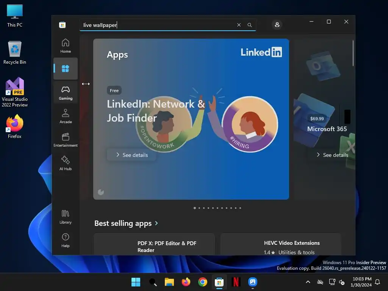Screen dimensions: 388x291
Task: Clear the search box text
Action: coord(239,25)
